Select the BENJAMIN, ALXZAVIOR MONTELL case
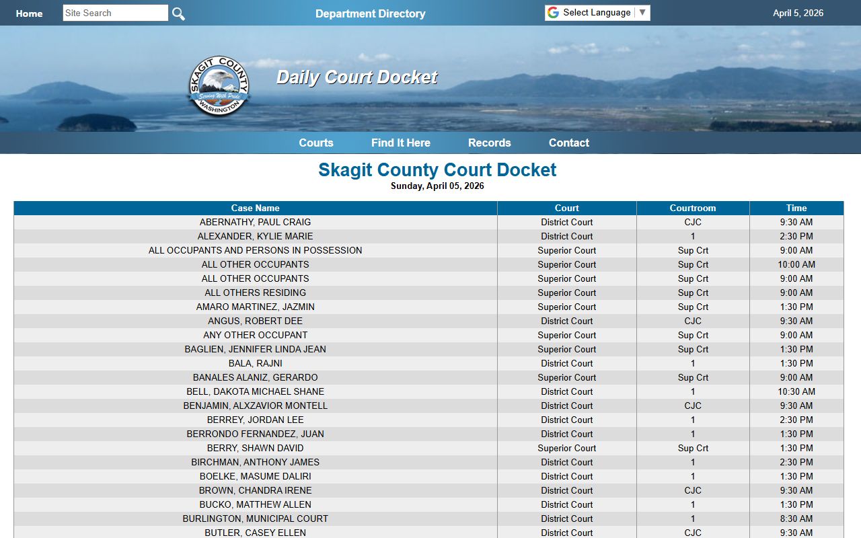Viewport: 861px width, 538px height. pos(256,406)
